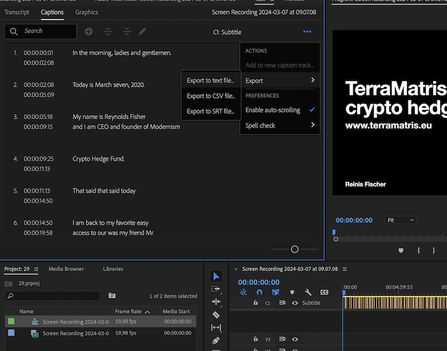Open the Project panel hamburger menu
447x351 pixels.
coord(36,269)
